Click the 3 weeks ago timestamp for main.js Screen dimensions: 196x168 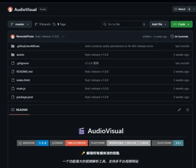(181, 89)
